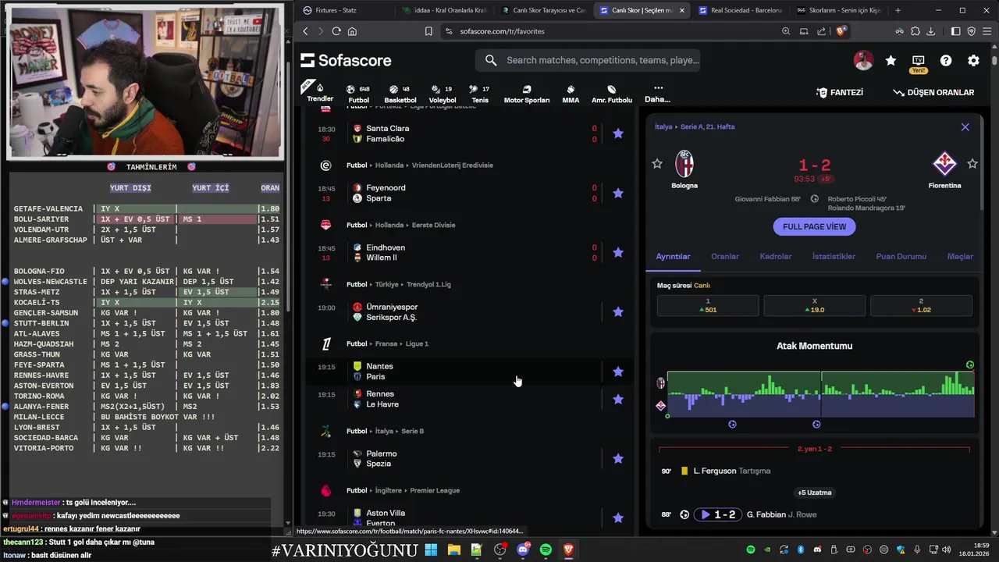This screenshot has width=999, height=562.
Task: Favorite the Fiorentina team star
Action: (972, 163)
